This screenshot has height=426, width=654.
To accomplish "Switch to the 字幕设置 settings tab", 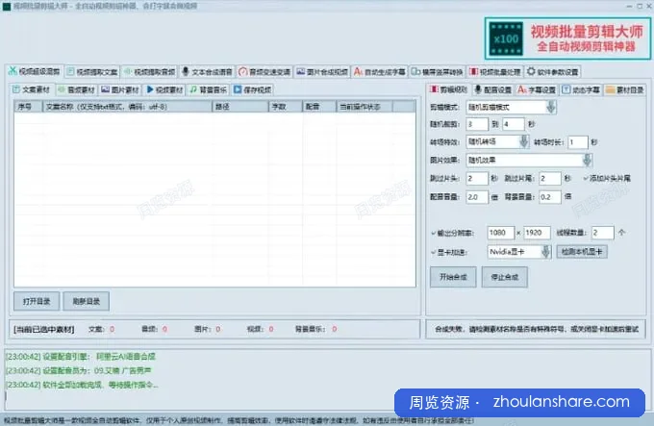I will coord(537,89).
